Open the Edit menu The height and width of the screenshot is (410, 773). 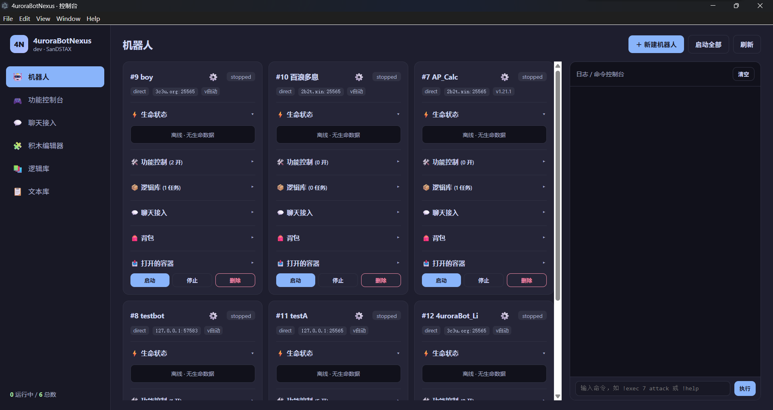(25, 18)
